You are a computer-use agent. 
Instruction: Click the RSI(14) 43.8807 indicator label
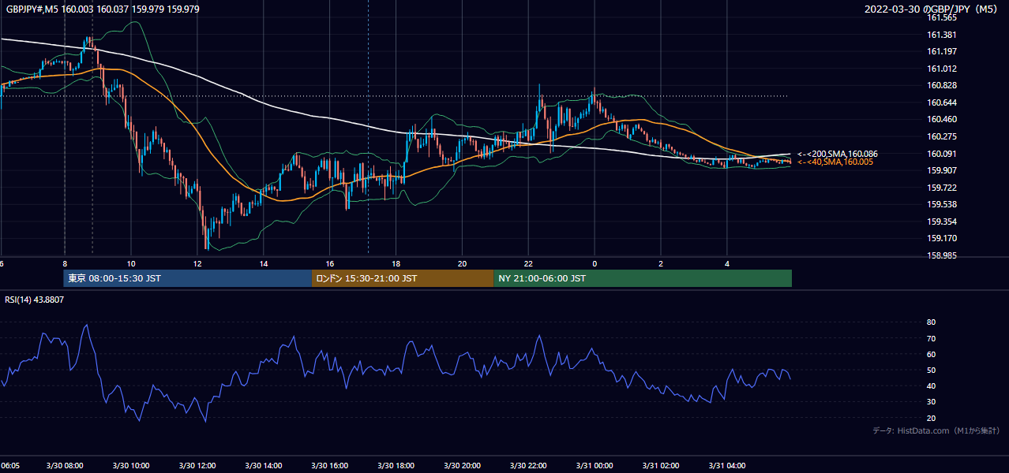(x=35, y=300)
